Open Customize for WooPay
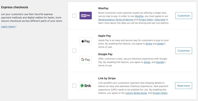The height and width of the screenshot is (101, 198). [184, 16]
